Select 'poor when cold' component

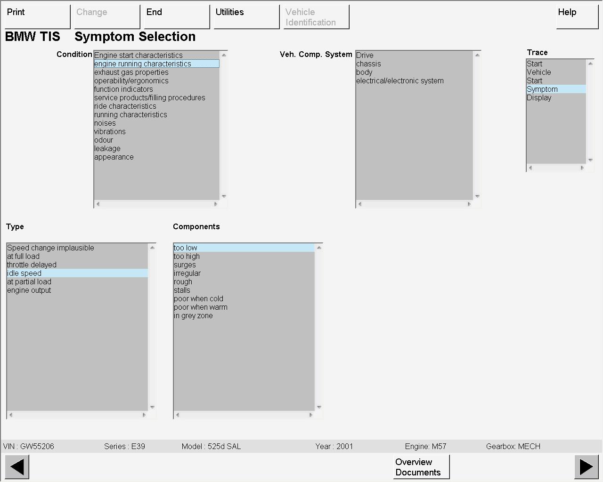(244, 299)
